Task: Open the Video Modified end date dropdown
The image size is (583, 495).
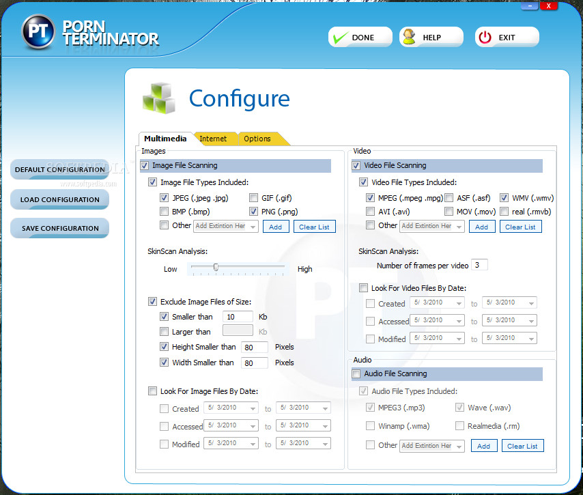Action: click(x=532, y=339)
